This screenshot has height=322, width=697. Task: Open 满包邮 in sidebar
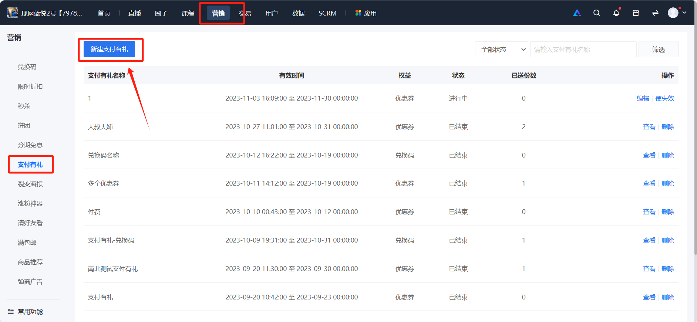[x=27, y=243]
